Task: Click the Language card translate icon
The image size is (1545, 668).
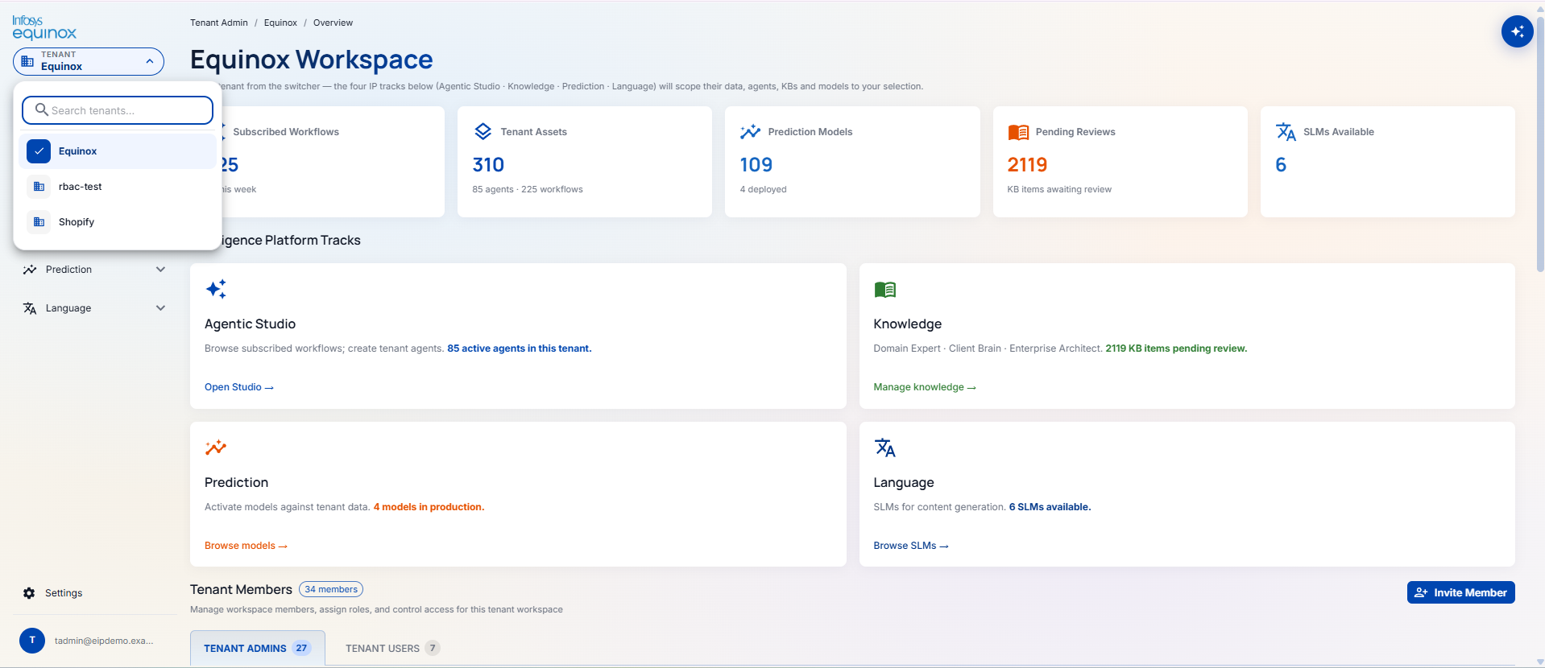Action: (884, 447)
